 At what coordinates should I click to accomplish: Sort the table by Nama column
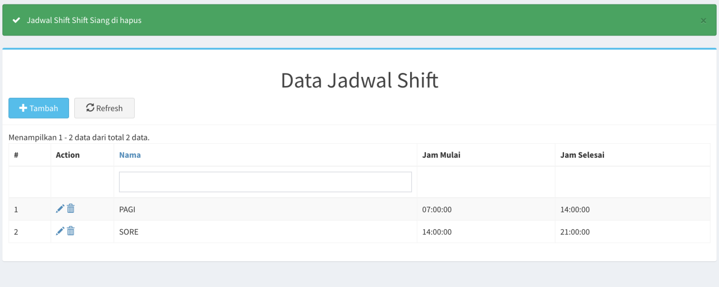130,155
